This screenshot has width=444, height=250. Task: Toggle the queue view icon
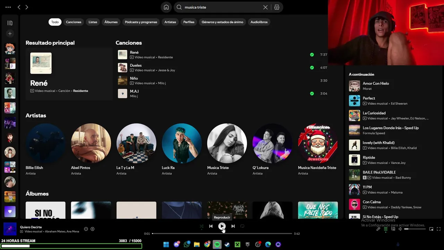point(386,229)
